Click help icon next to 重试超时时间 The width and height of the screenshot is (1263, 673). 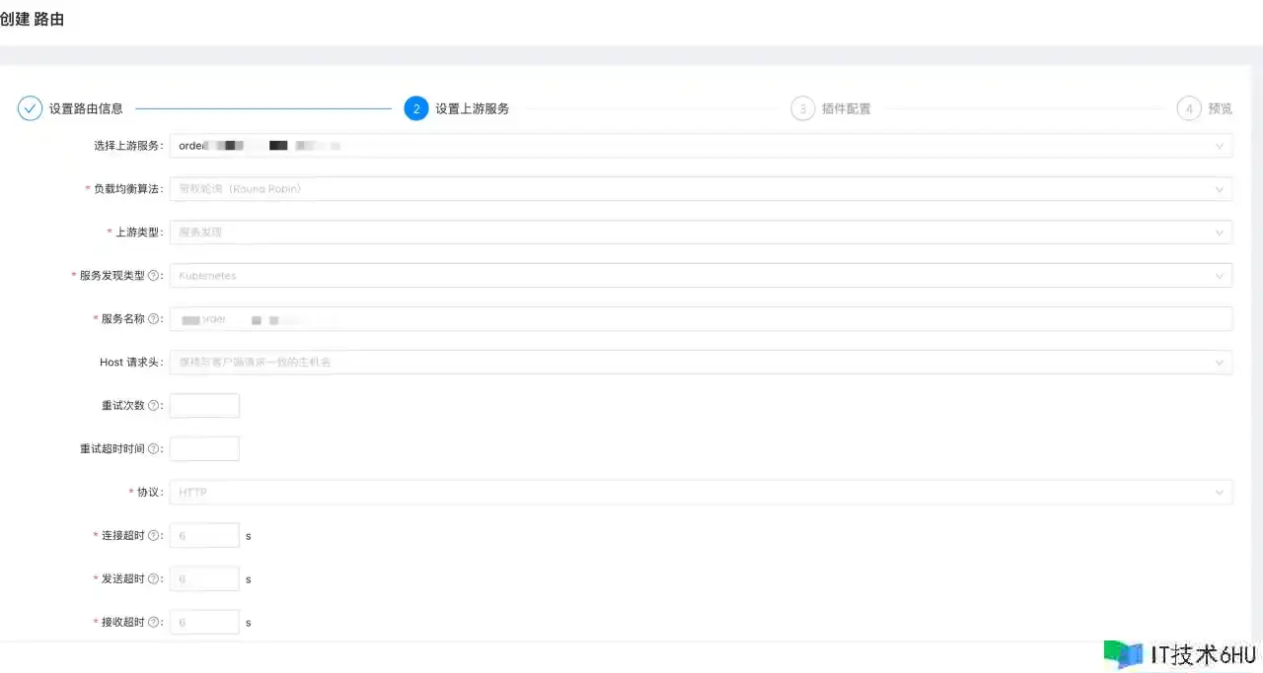153,449
